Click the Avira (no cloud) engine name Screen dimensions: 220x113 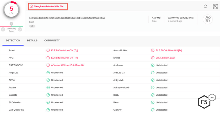[x=121, y=88]
